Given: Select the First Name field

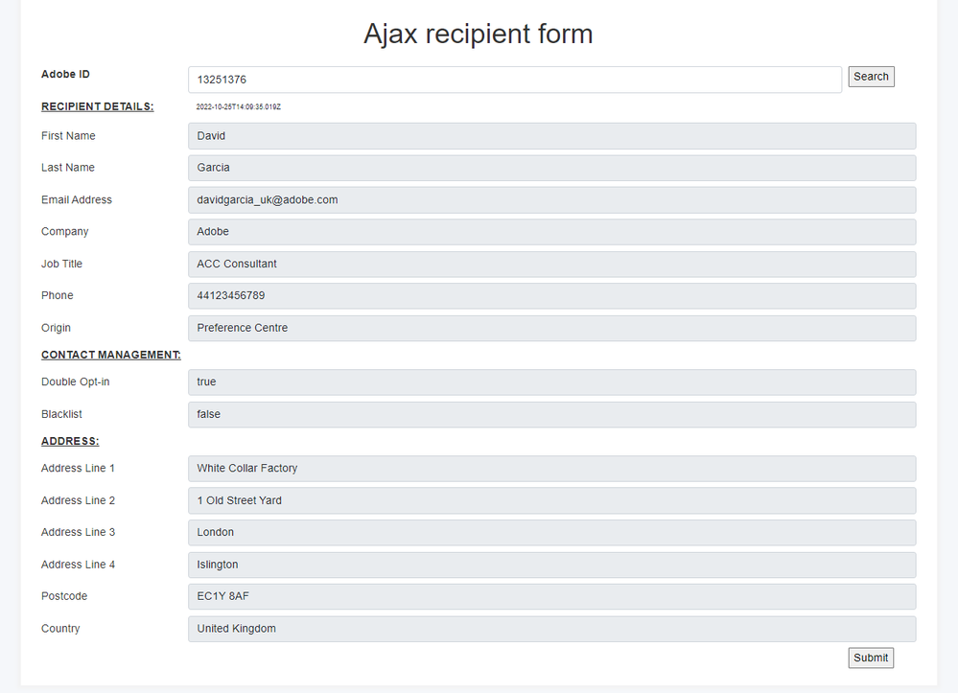Looking at the screenshot, I should point(551,136).
